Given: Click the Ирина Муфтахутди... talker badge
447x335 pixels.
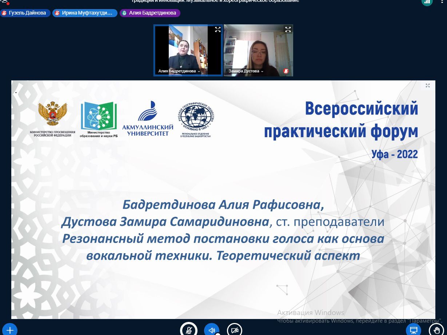Looking at the screenshot, I should point(85,13).
